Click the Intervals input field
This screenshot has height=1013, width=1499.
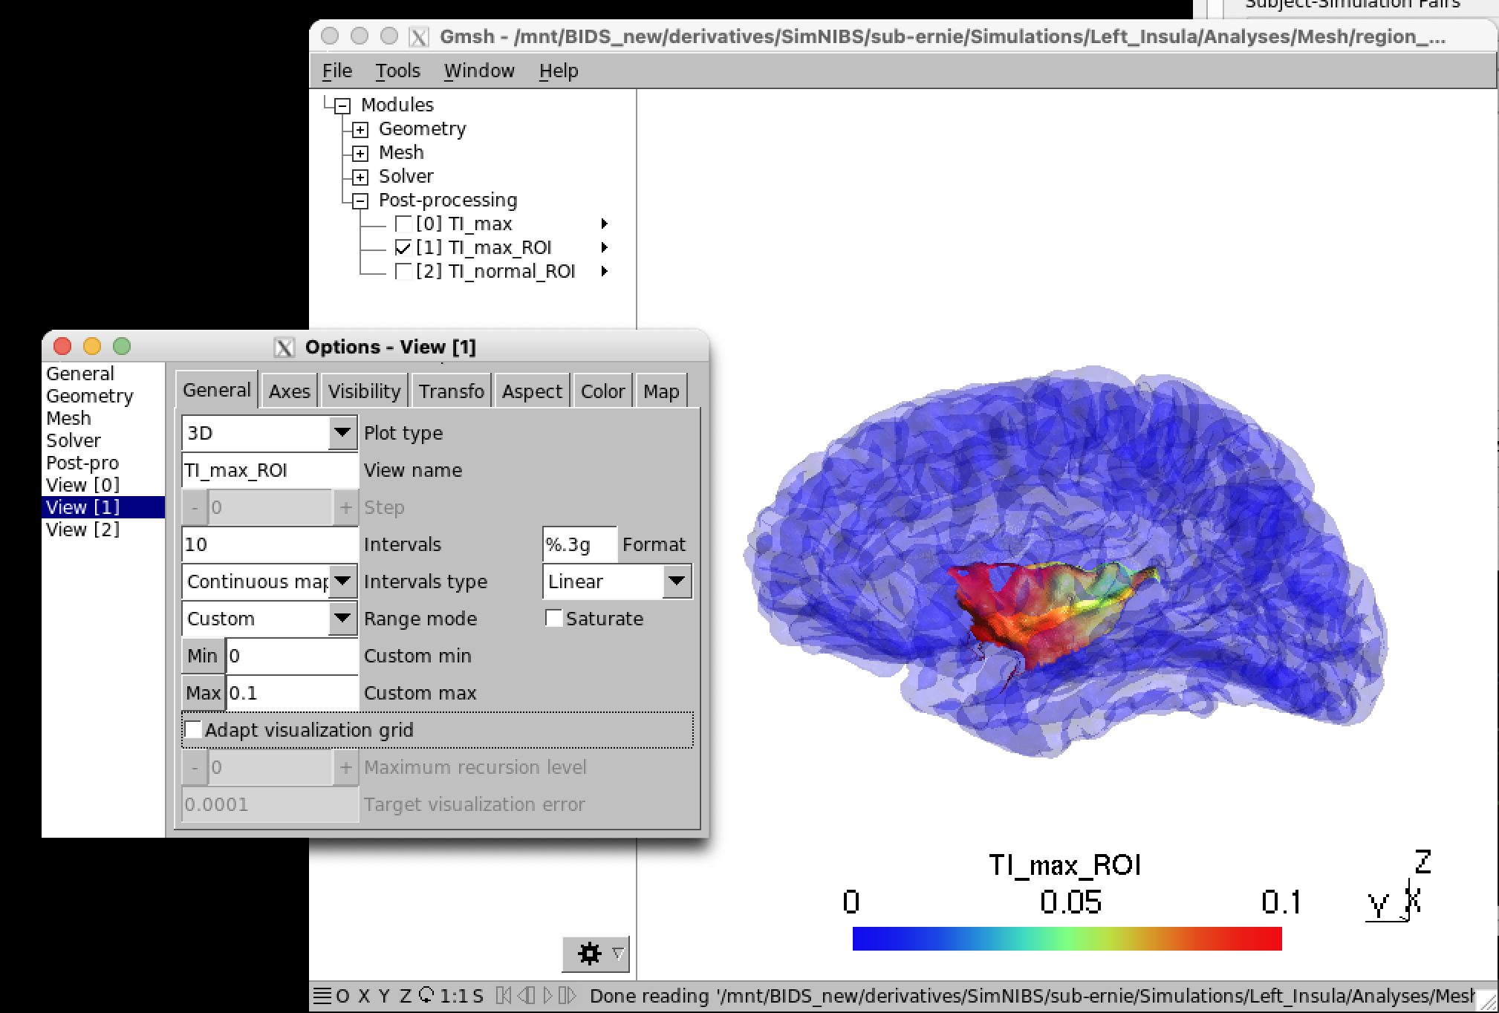point(269,544)
